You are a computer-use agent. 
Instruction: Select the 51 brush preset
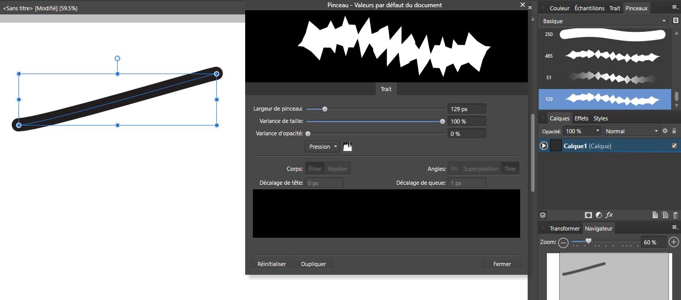tap(604, 78)
